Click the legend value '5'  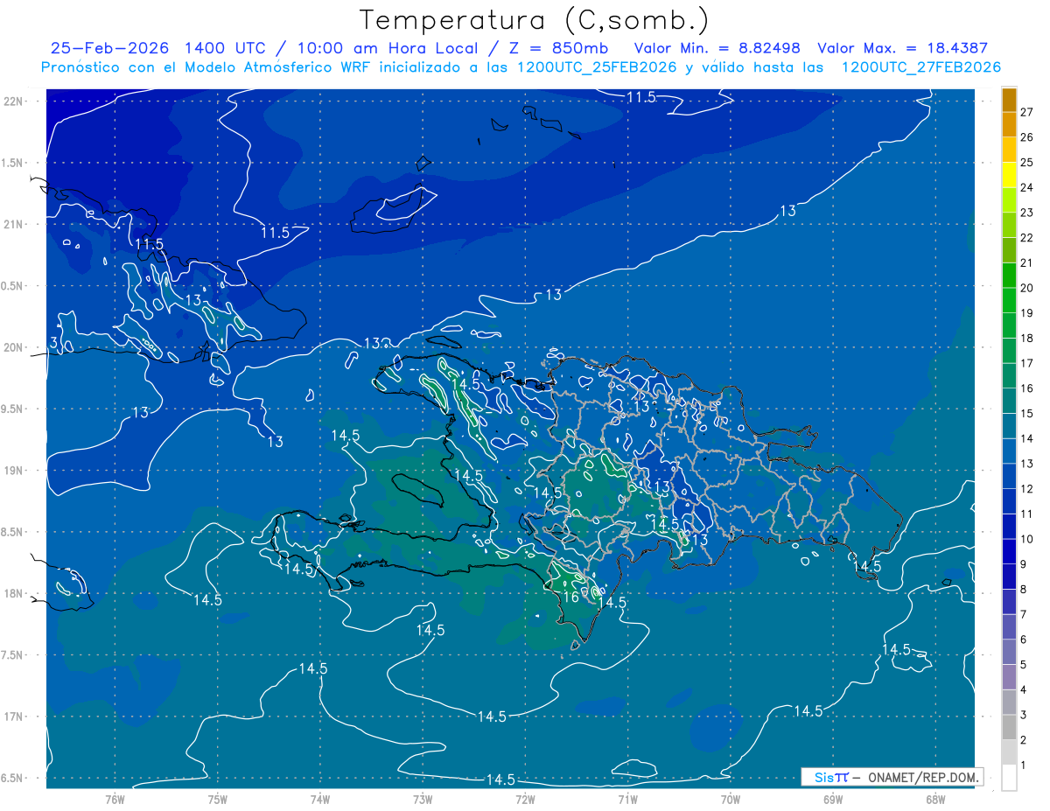point(1024,665)
